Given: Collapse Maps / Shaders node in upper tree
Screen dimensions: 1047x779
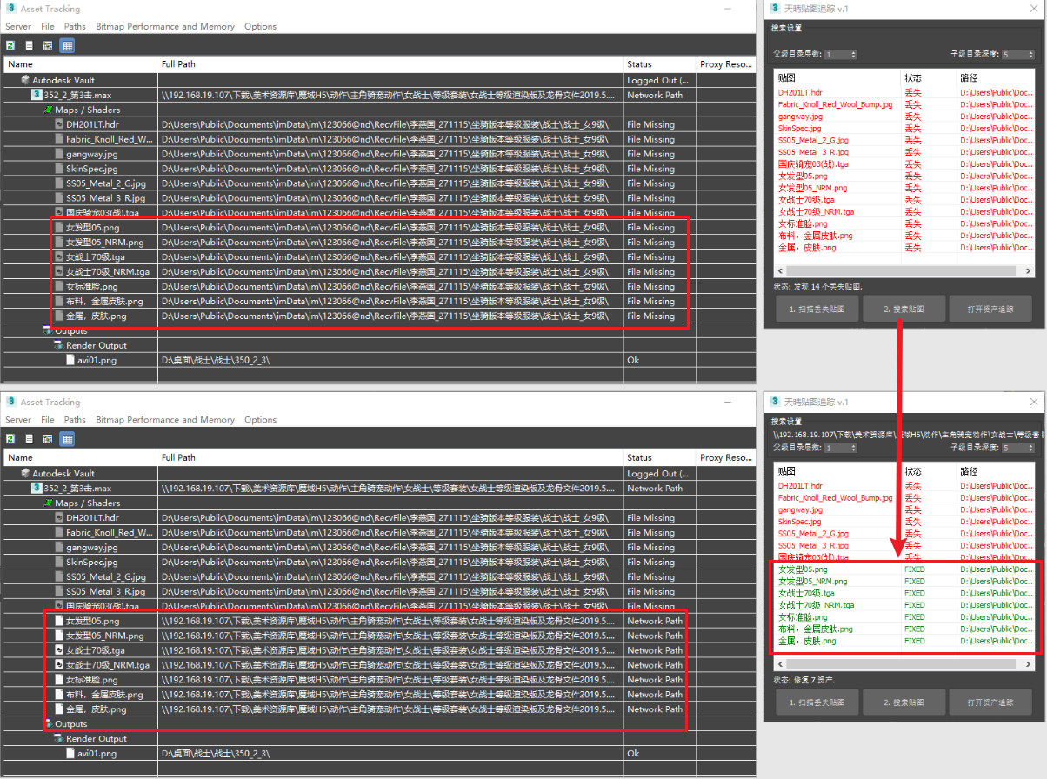Looking at the screenshot, I should point(49,110).
